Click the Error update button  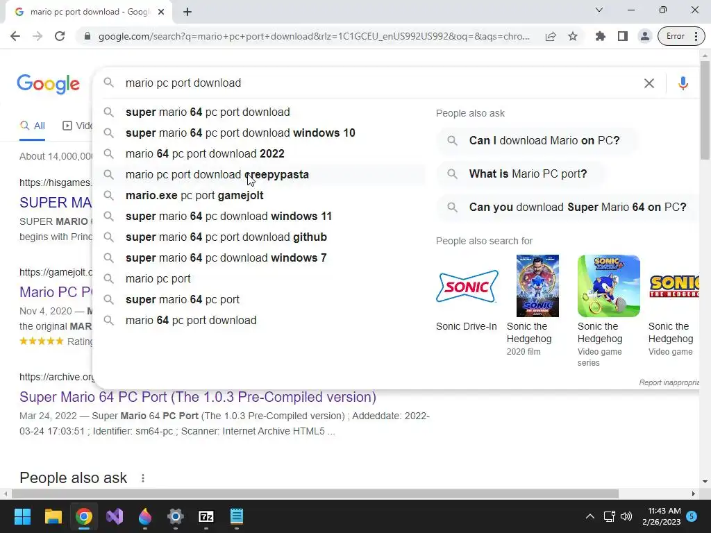point(675,36)
